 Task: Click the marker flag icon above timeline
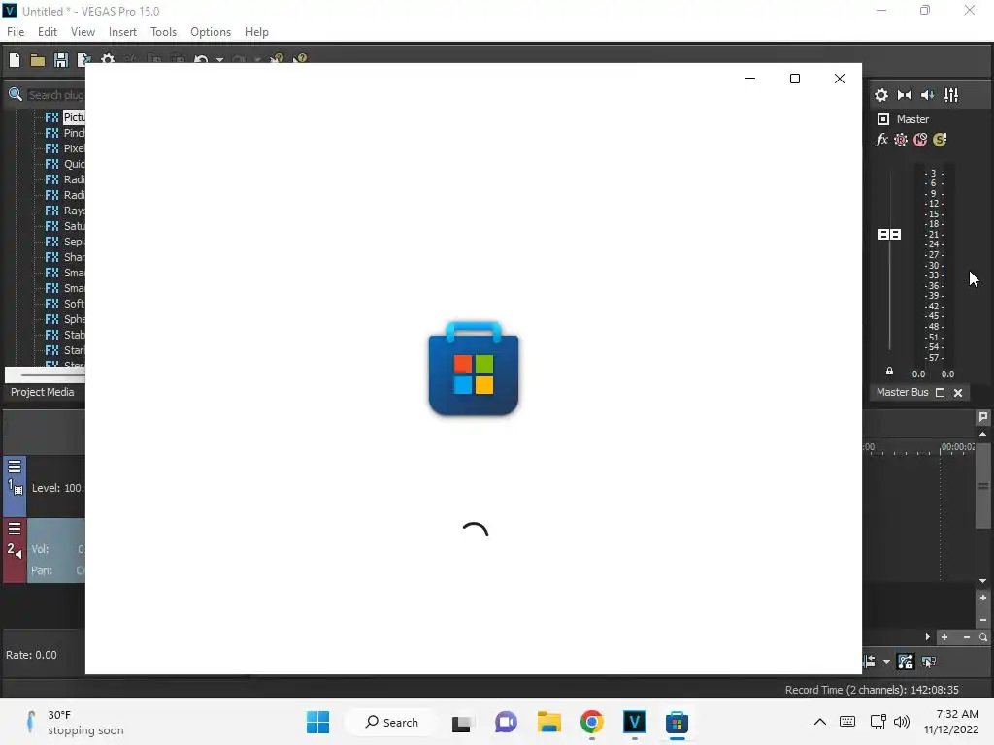pyautogui.click(x=982, y=417)
